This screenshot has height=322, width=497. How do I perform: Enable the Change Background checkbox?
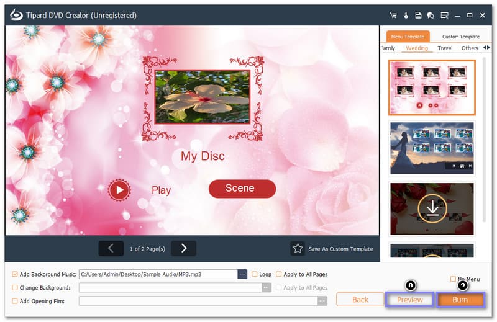tap(14, 287)
